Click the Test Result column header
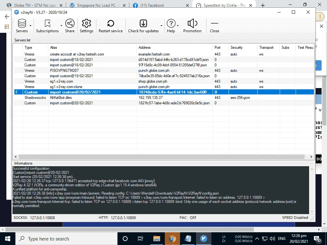The width and height of the screenshot is (327, 245). click(x=305, y=48)
